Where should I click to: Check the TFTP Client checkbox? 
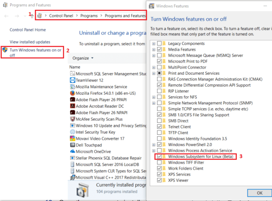(x=159, y=132)
